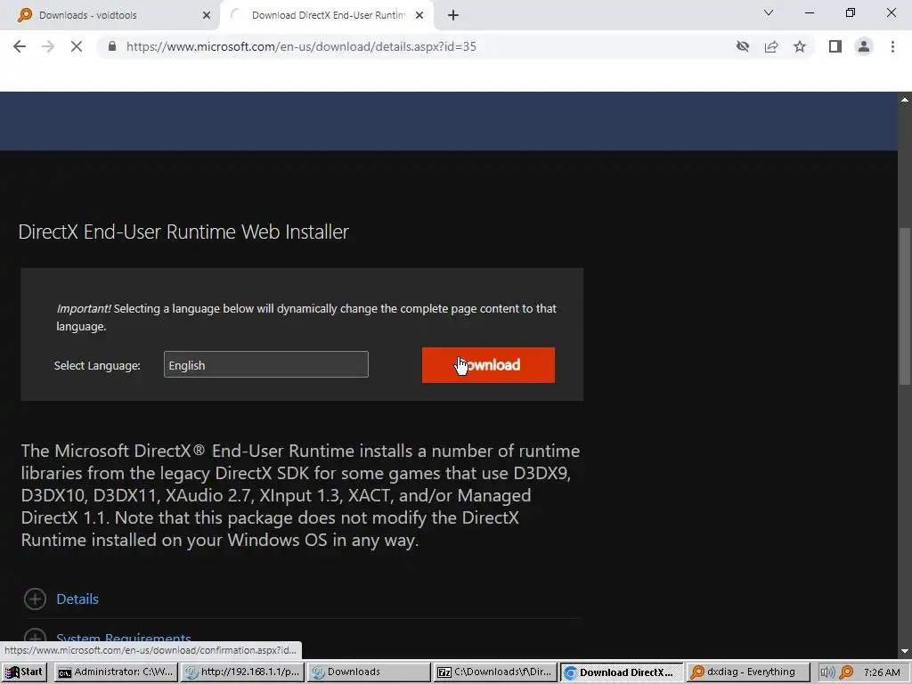Open Chrome three-dot menu

[892, 46]
